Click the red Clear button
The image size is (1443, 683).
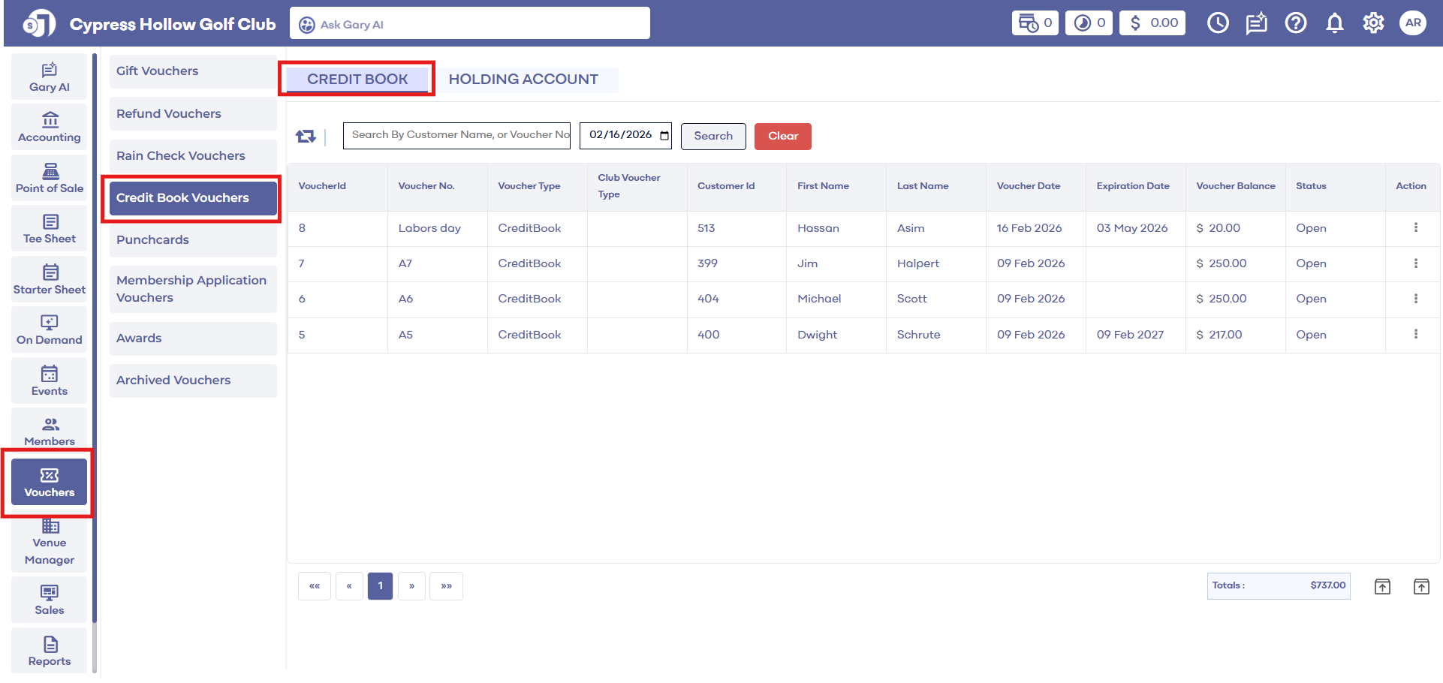pyautogui.click(x=782, y=136)
